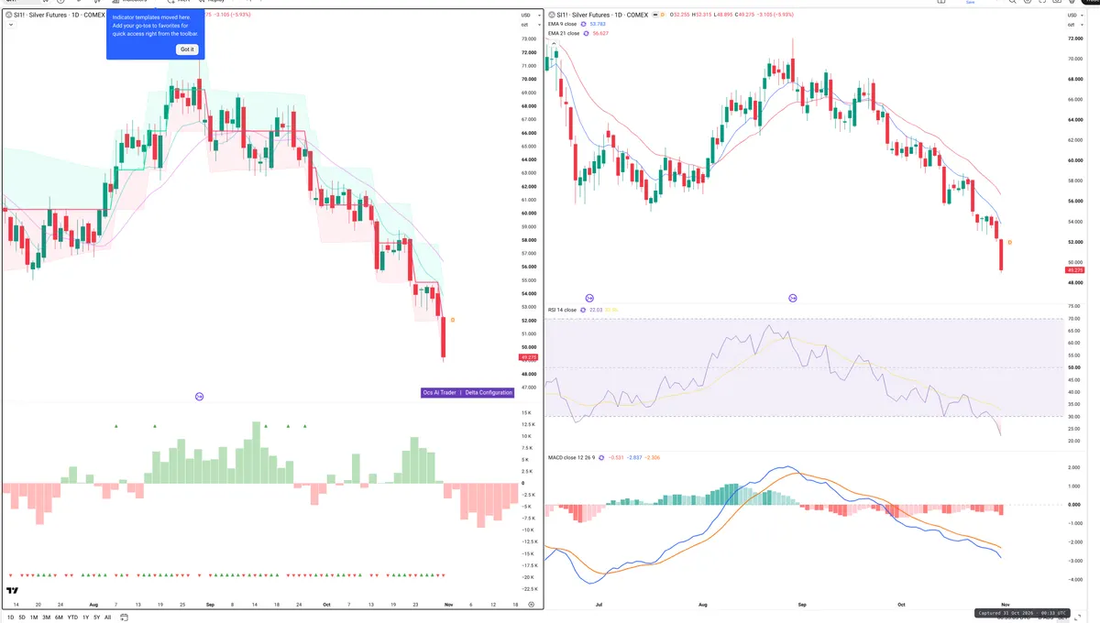1100x623 pixels.
Task: Click the symbol logo icon on right chart title
Action: coord(551,16)
